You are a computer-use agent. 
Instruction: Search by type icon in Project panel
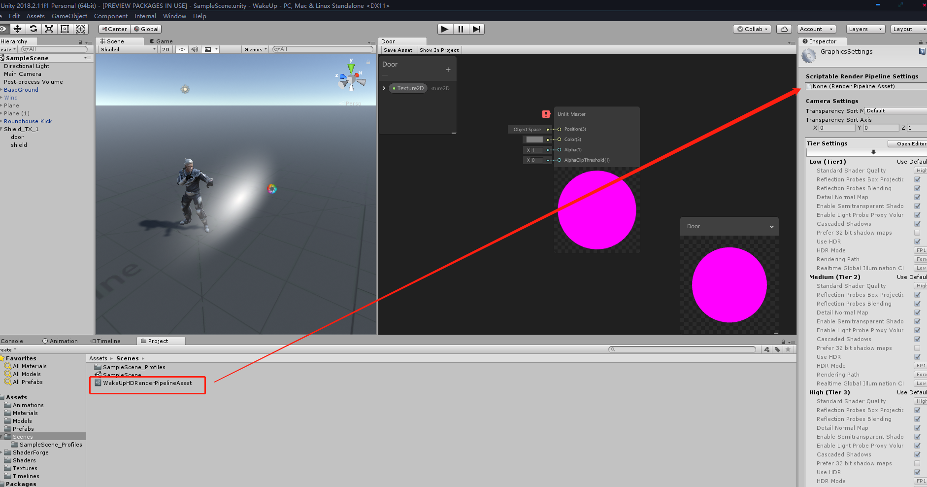click(x=766, y=349)
